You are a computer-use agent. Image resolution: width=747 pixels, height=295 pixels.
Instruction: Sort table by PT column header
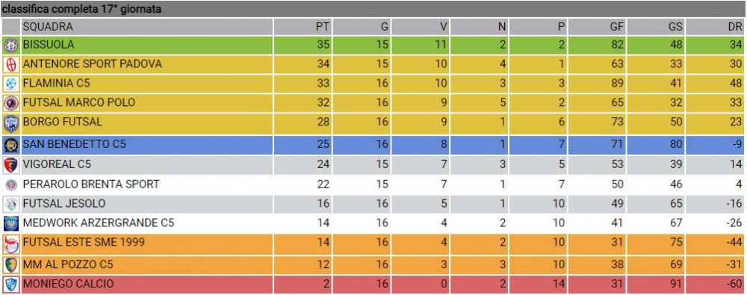(302, 27)
